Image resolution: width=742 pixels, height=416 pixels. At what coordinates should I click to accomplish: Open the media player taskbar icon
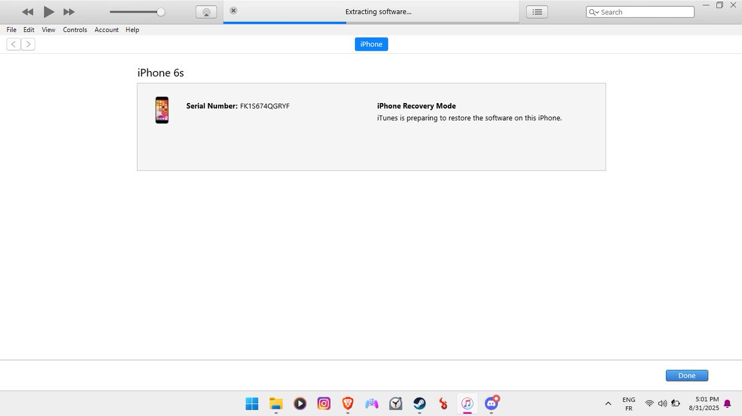point(300,404)
